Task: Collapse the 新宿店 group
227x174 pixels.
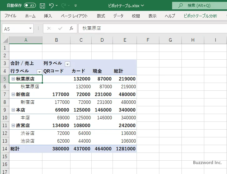Action: click(x=13, y=94)
